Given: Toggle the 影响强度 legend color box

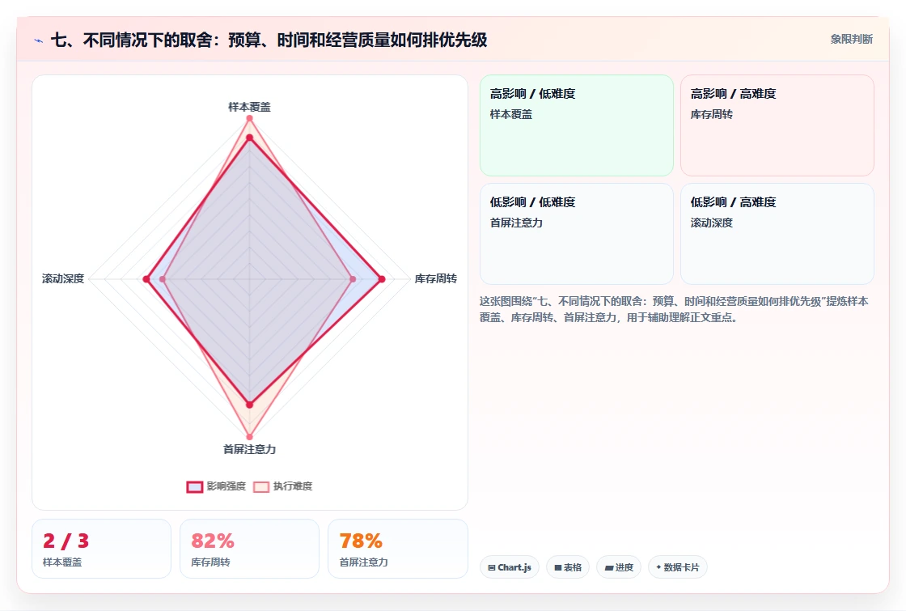Looking at the screenshot, I should (195, 486).
